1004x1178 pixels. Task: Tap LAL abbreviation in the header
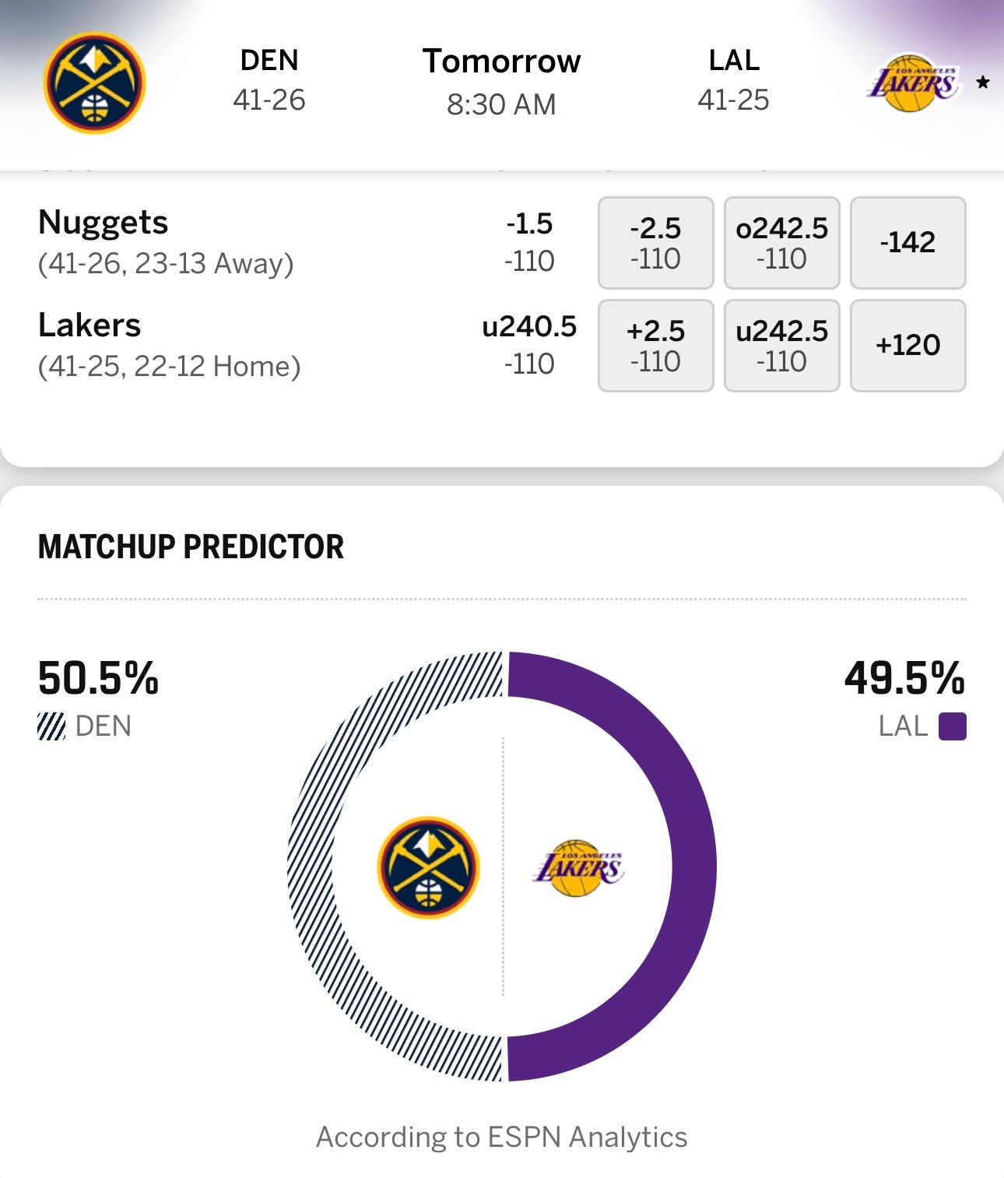point(734,61)
